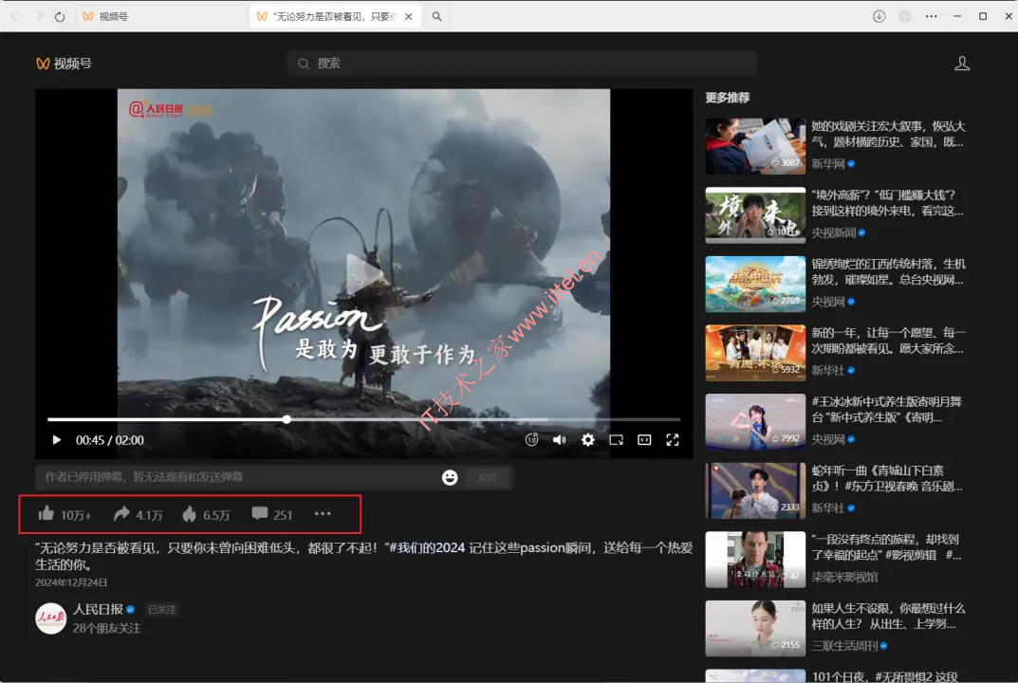The width and height of the screenshot is (1018, 683).
Task: Open the #王冰冰新中式养生版 video title
Action: point(887,409)
